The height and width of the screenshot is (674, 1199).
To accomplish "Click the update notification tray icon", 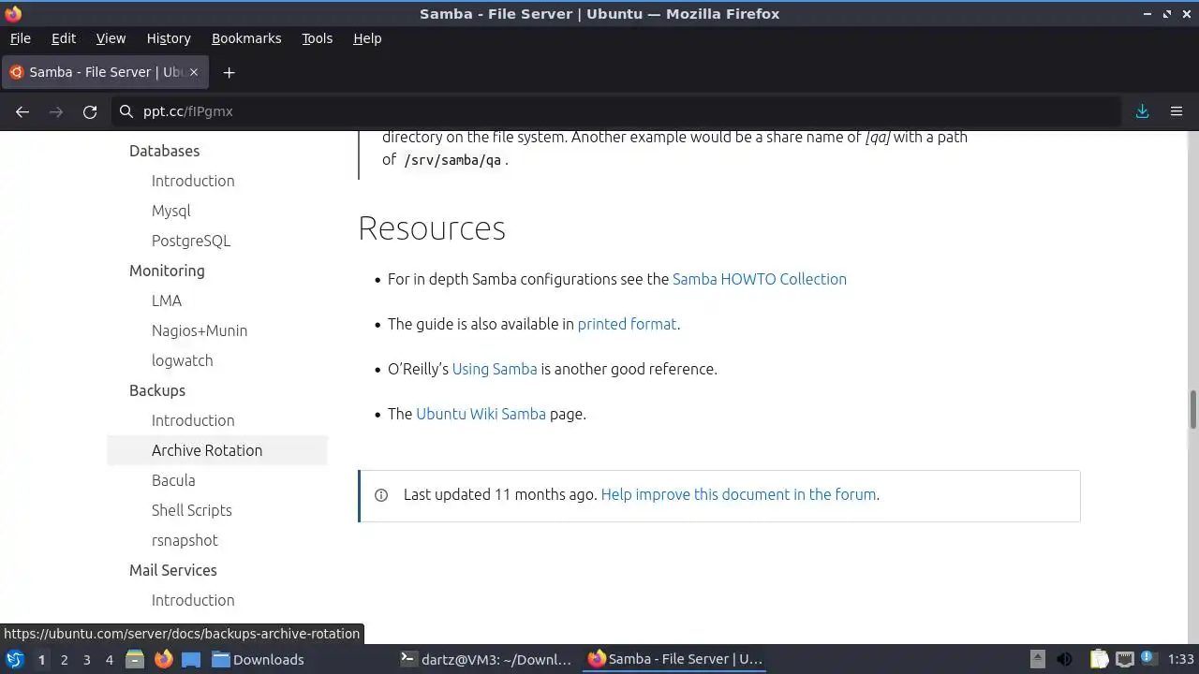I will (1147, 659).
